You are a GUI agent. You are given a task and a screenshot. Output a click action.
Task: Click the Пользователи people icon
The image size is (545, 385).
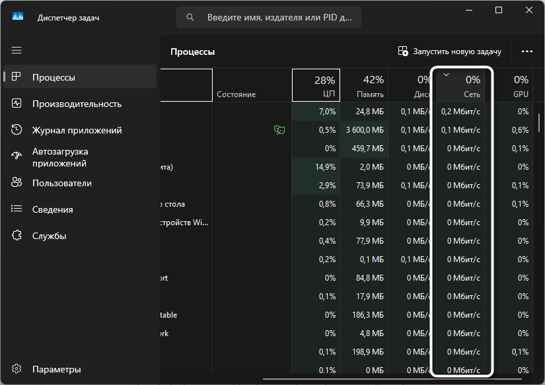(x=17, y=182)
